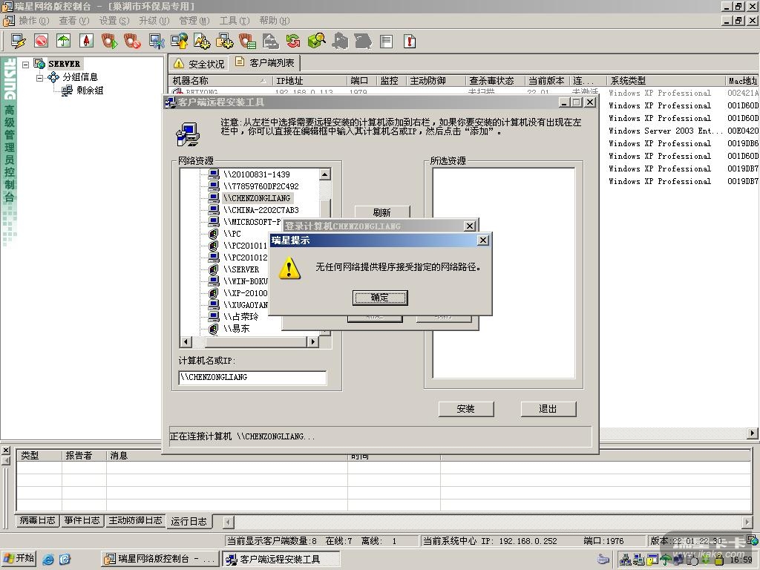The height and width of the screenshot is (570, 760).
Task: Select \\CHINA-2202C7AB3 in network list
Action: coord(261,210)
